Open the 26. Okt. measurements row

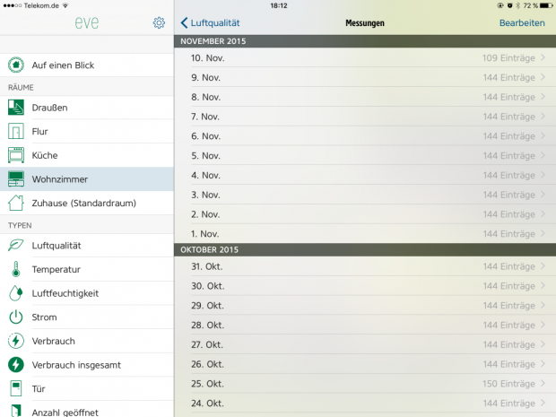(x=365, y=364)
